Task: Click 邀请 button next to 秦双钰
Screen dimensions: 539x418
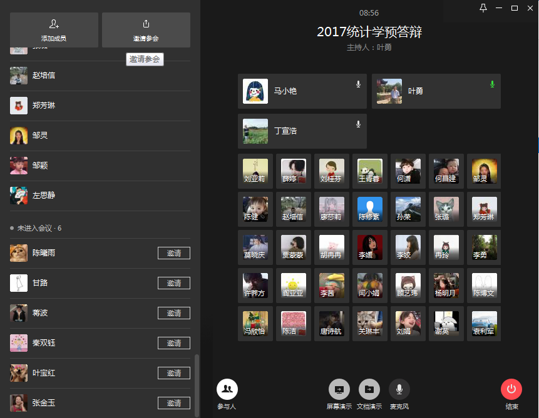Action: tap(173, 343)
